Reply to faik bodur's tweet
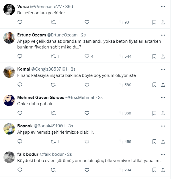The height and width of the screenshot is (179, 174). (20, 170)
